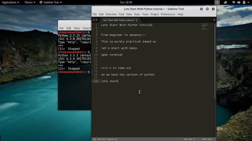Viewport: 252px width, 141px height.
Task: Click the volume speaker icon
Action: point(239,2)
